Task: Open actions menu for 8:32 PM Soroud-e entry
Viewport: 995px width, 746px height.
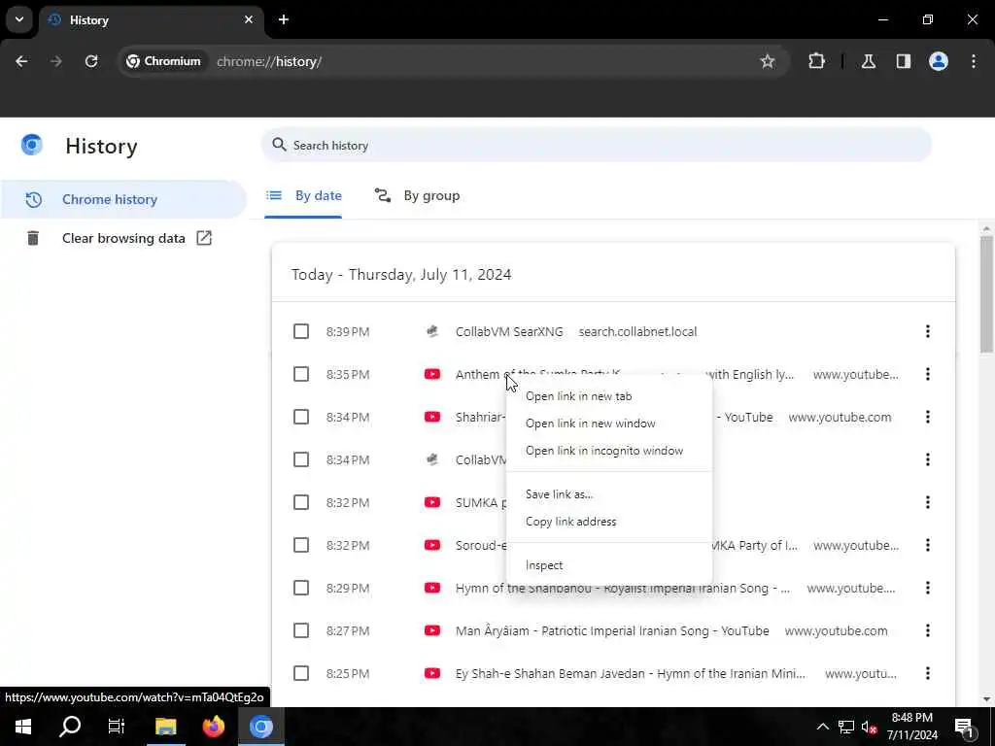Action: (927, 545)
